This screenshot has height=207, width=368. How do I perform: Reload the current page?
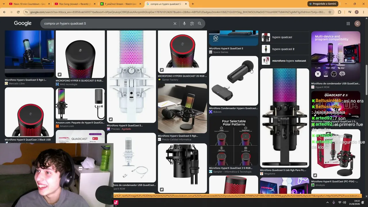tap(18, 12)
